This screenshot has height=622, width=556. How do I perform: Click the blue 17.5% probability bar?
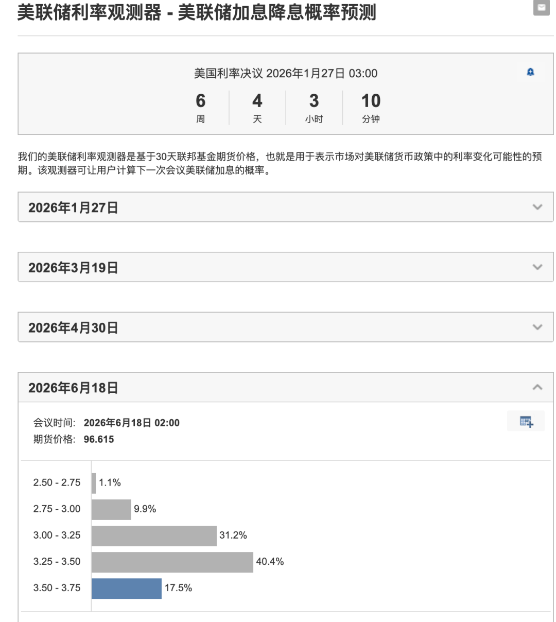(x=127, y=588)
